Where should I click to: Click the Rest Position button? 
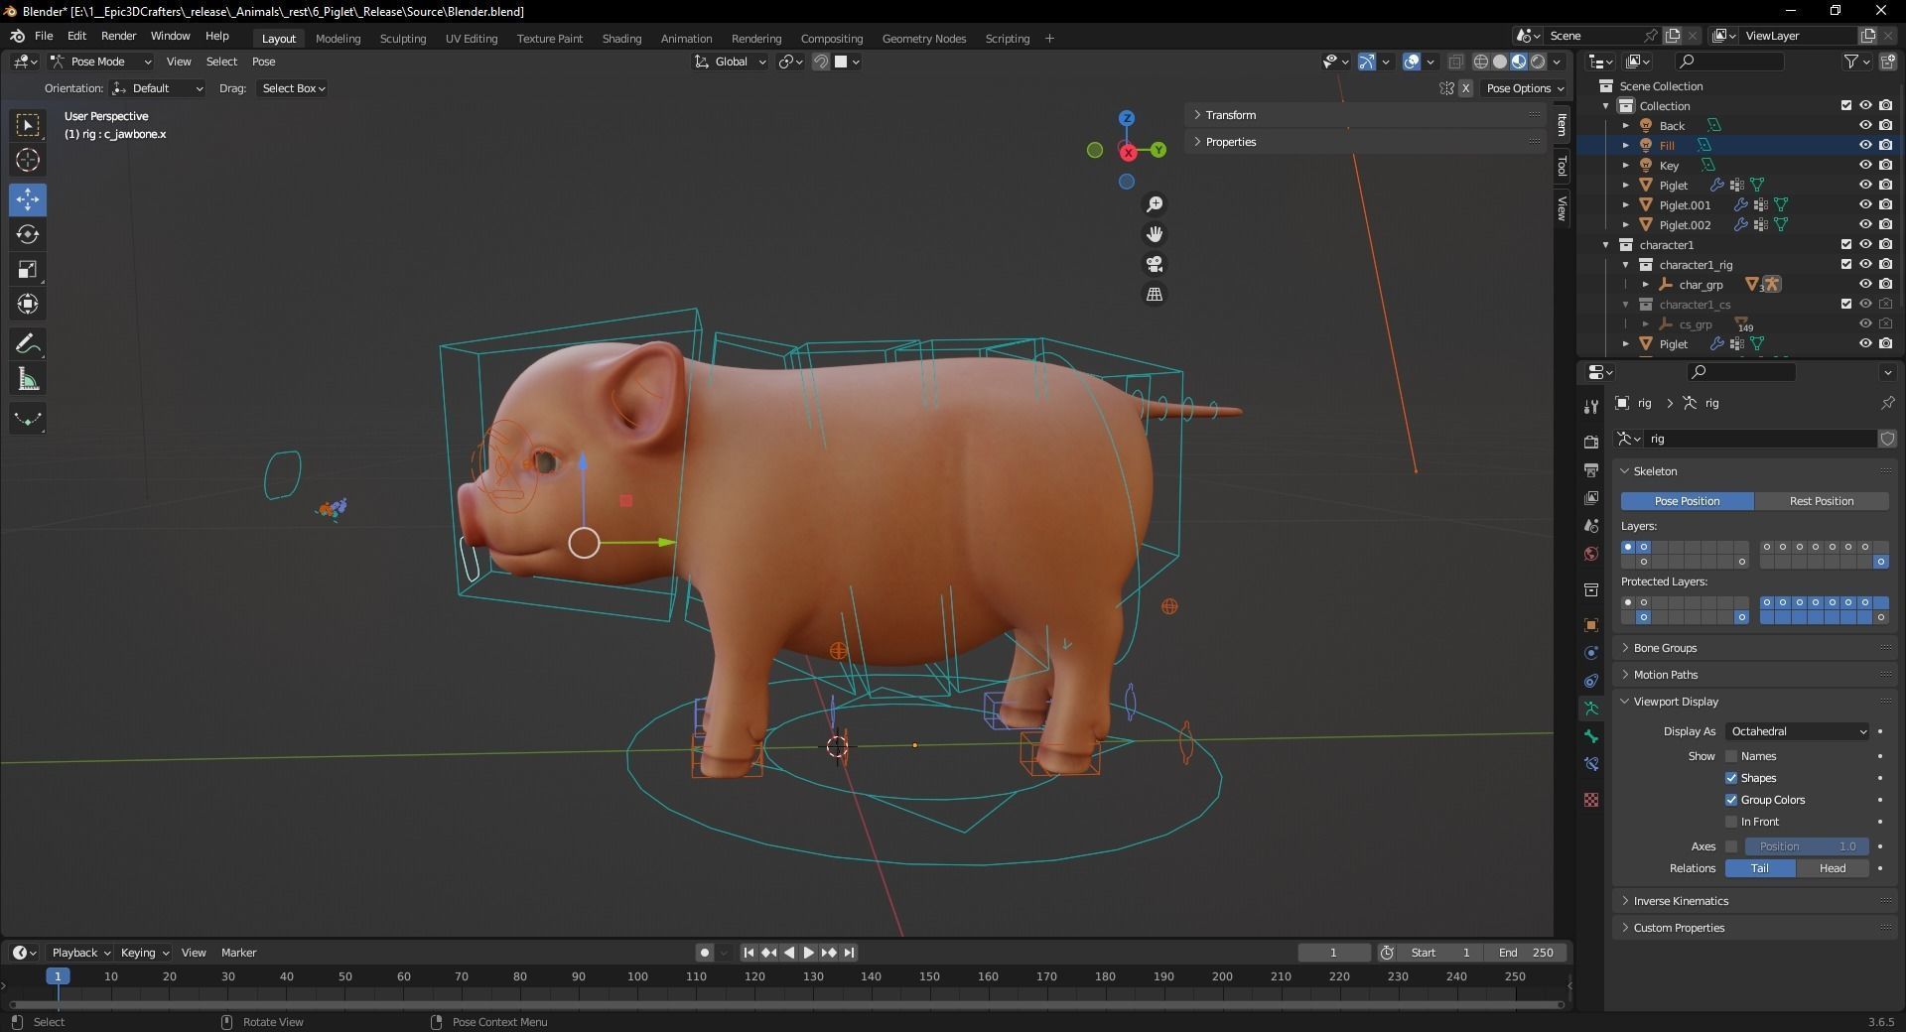[x=1822, y=501]
